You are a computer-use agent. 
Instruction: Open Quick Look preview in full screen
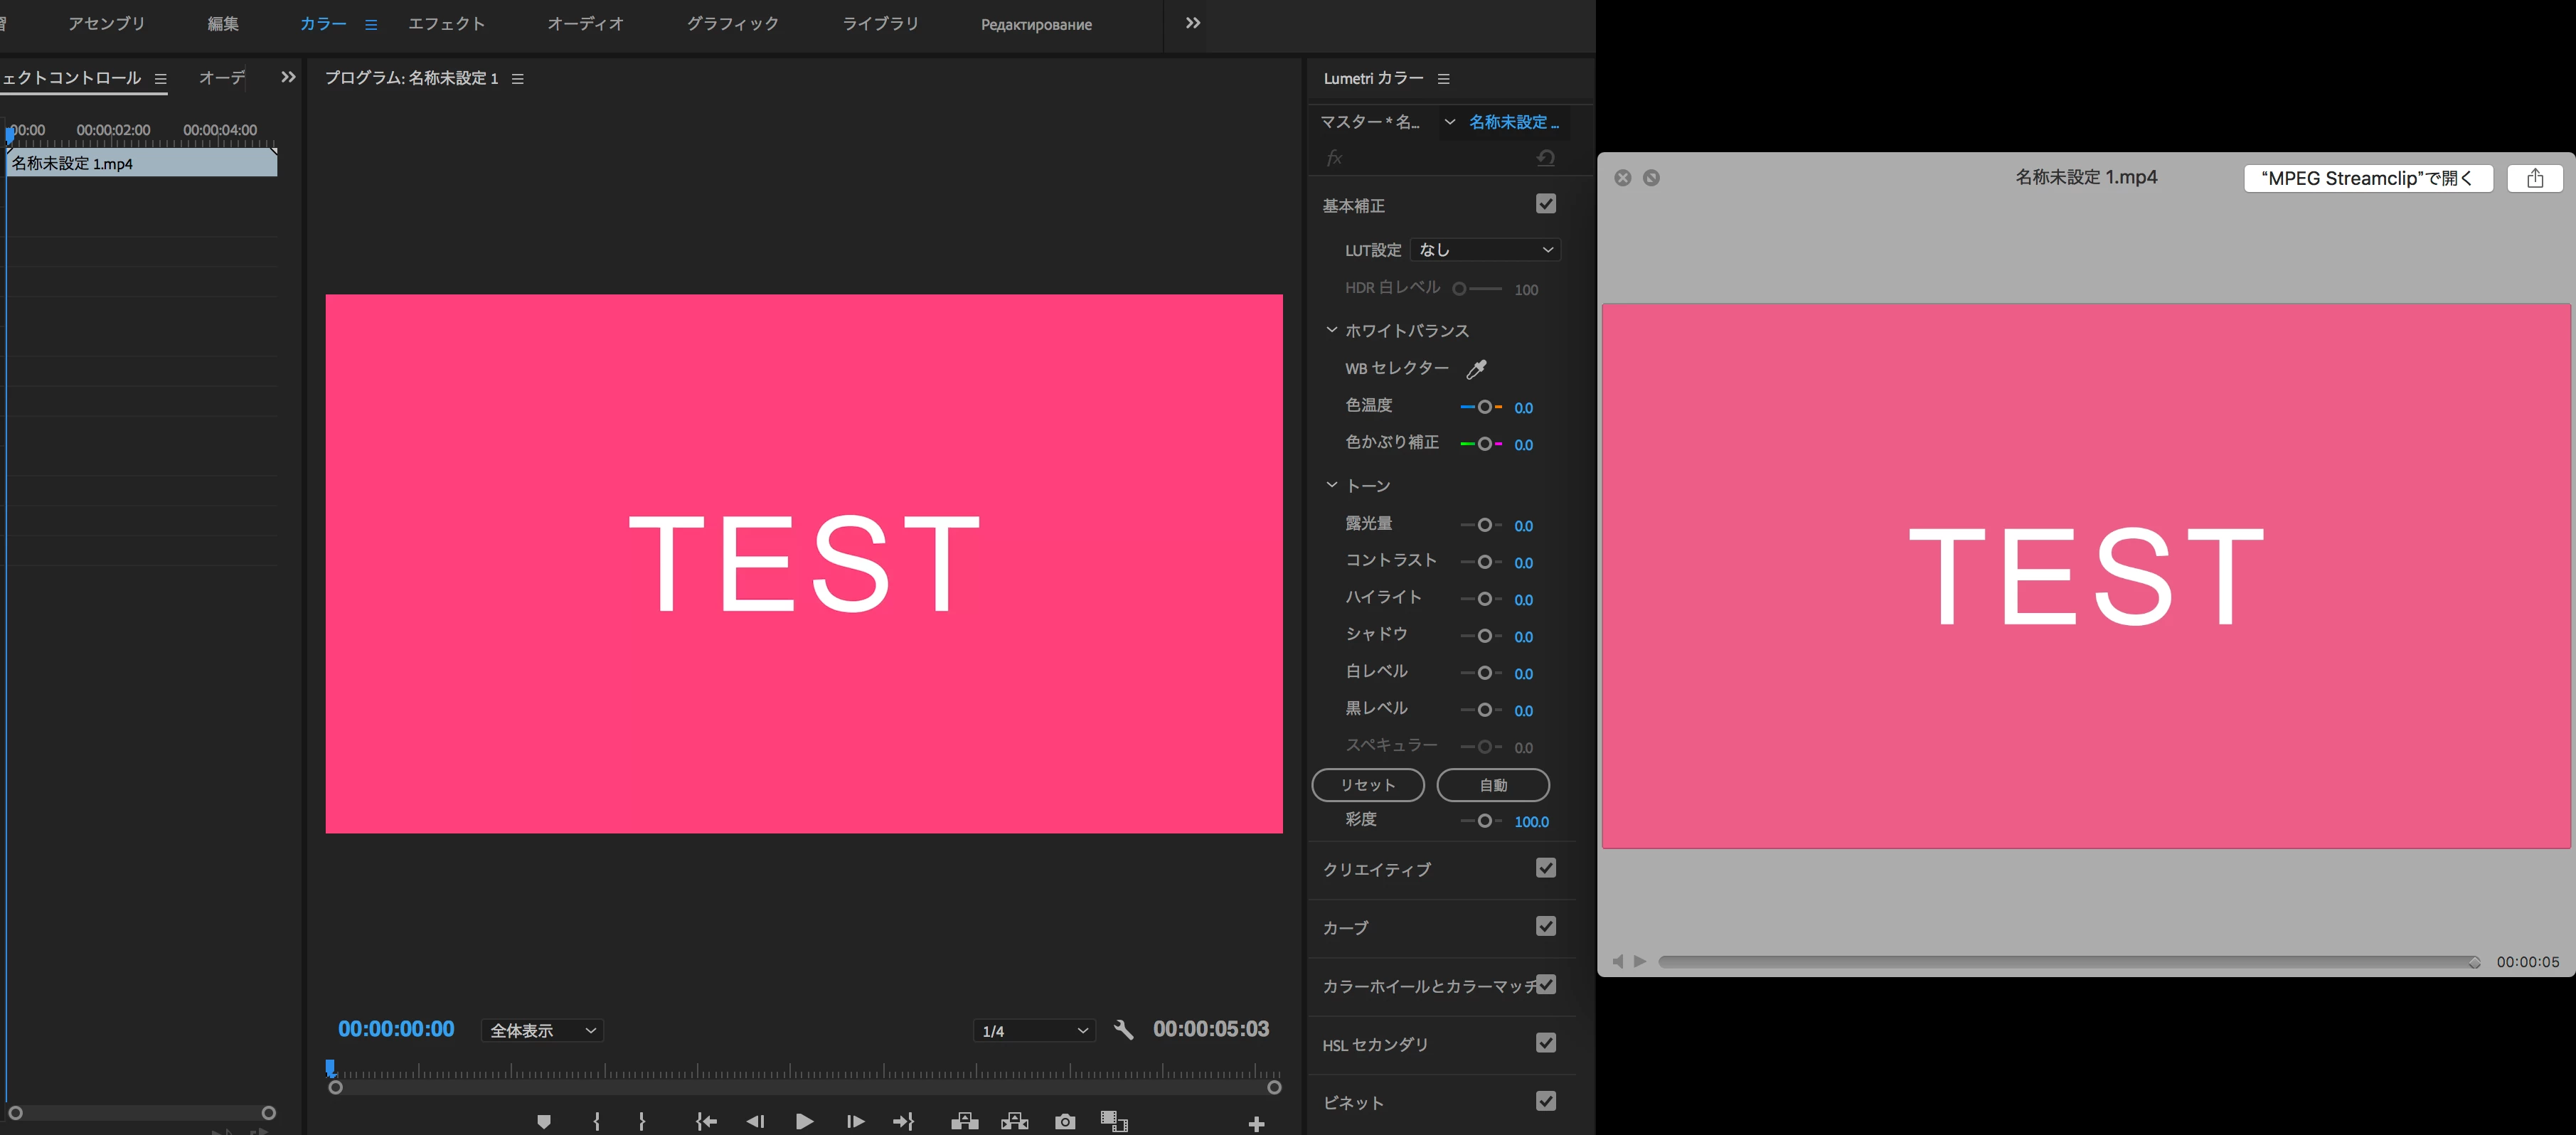pyautogui.click(x=1651, y=177)
